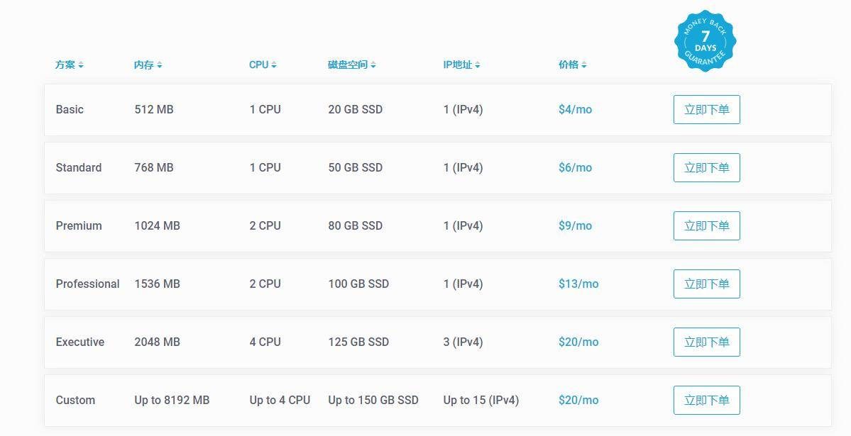This screenshot has width=851, height=436.
Task: Order the Custom plan with 立即下单
Action: click(707, 401)
